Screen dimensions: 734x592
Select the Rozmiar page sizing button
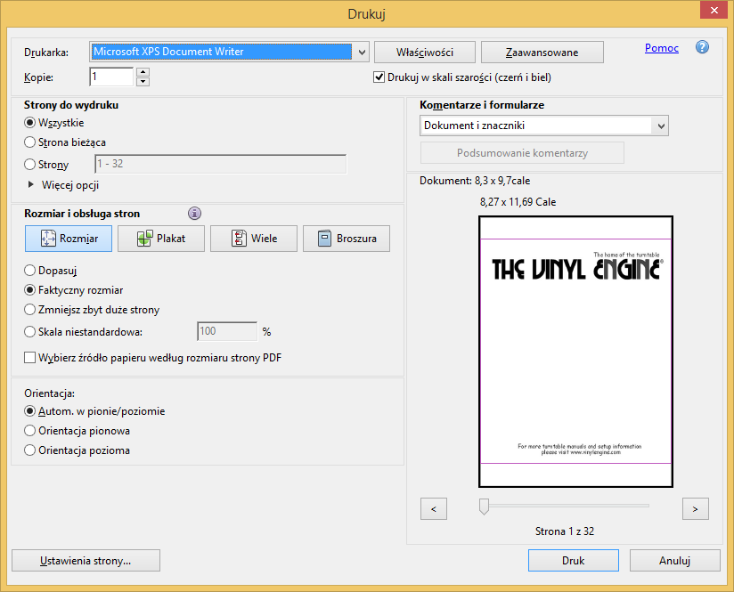(x=69, y=239)
